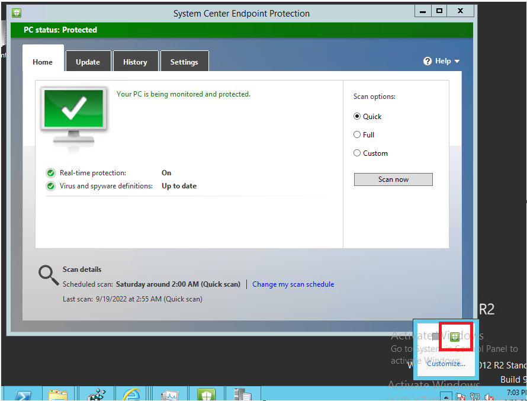The image size is (527, 401).
Task: Launch Windows PowerShell from the taskbar
Action: click(x=23, y=394)
